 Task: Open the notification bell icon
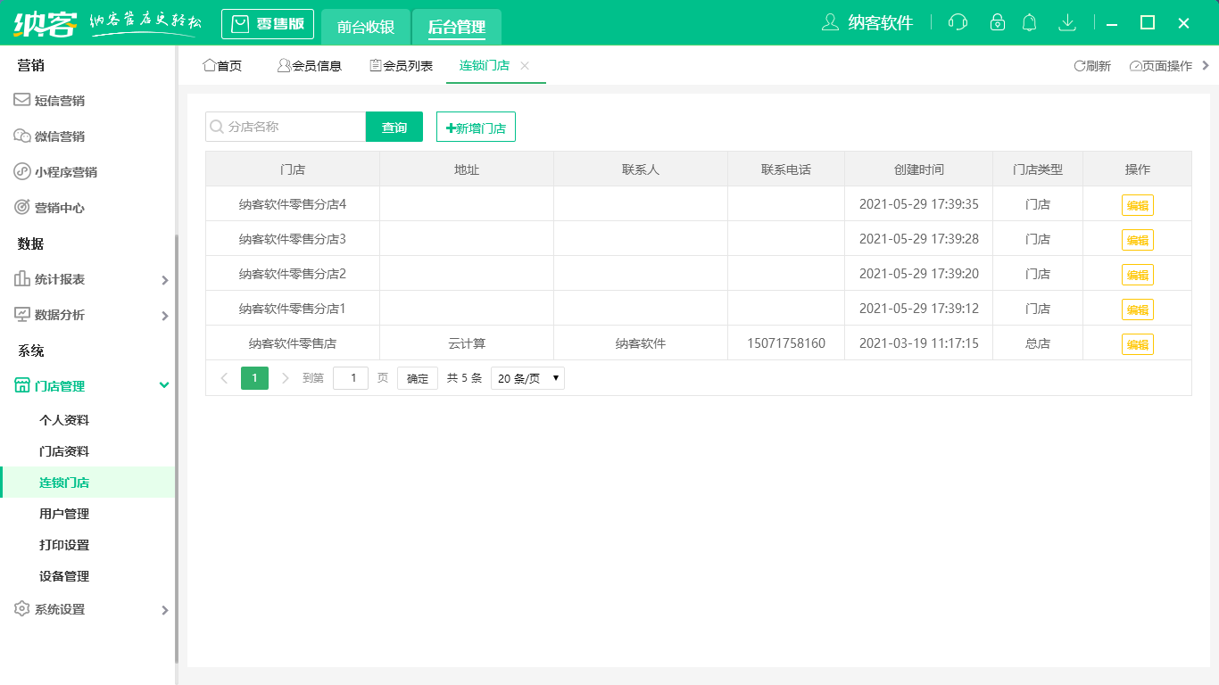pos(1029,22)
